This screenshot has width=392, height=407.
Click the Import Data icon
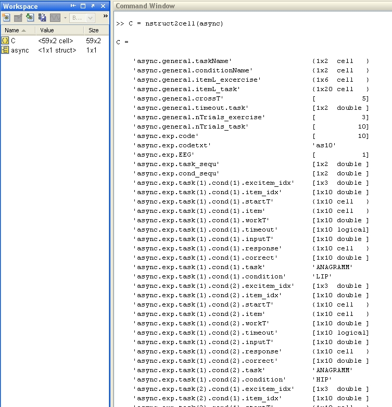(x=30, y=17)
